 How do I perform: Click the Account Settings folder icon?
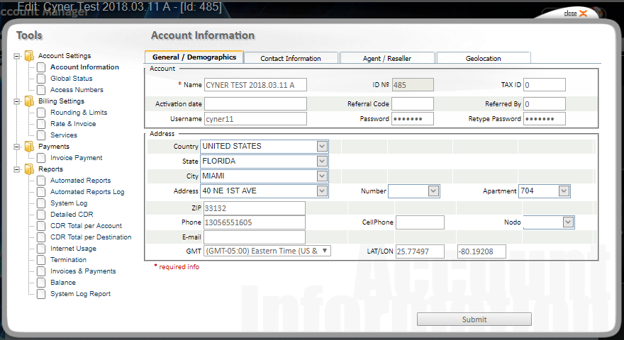[29, 56]
